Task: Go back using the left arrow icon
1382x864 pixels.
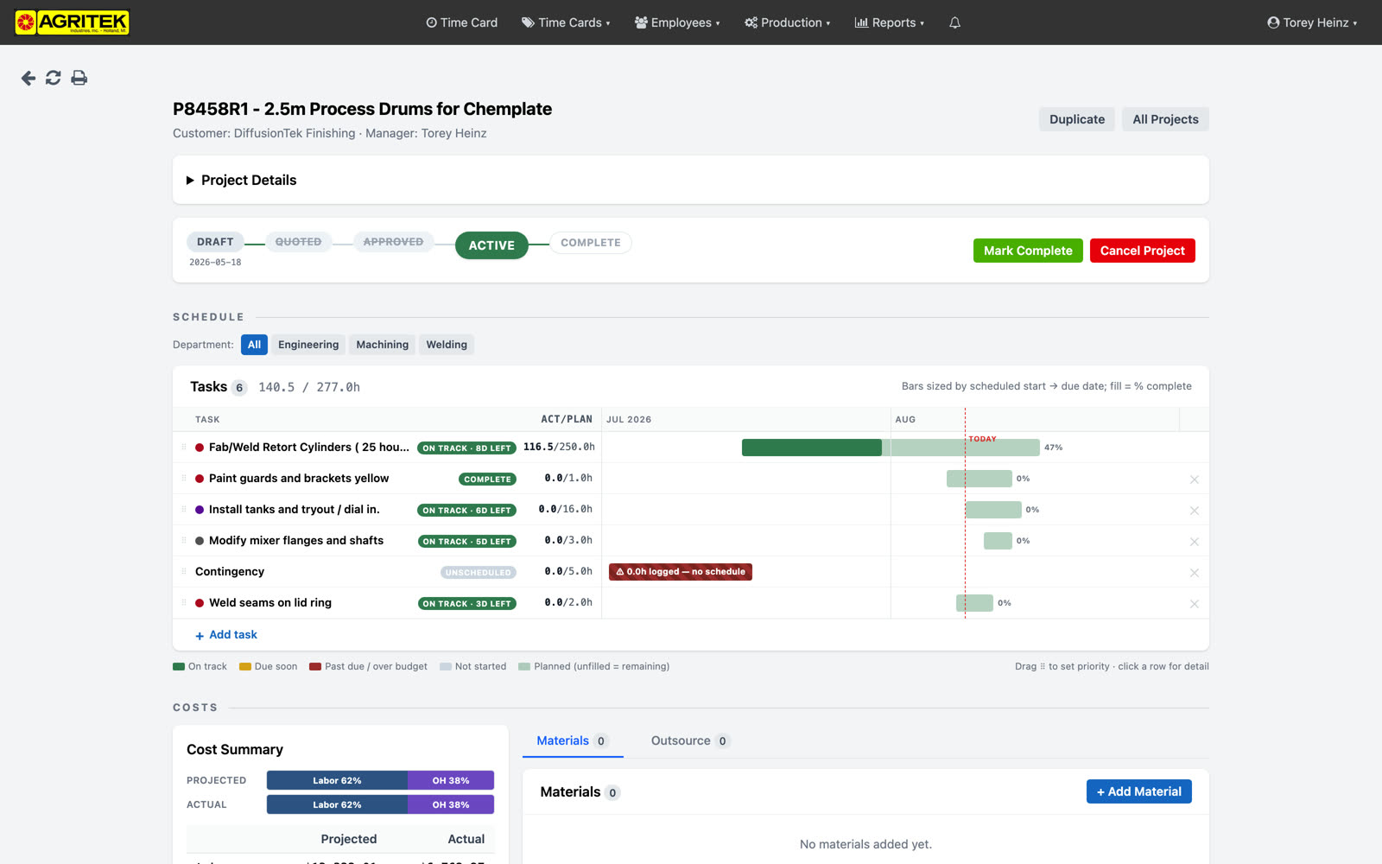Action: pyautogui.click(x=29, y=78)
